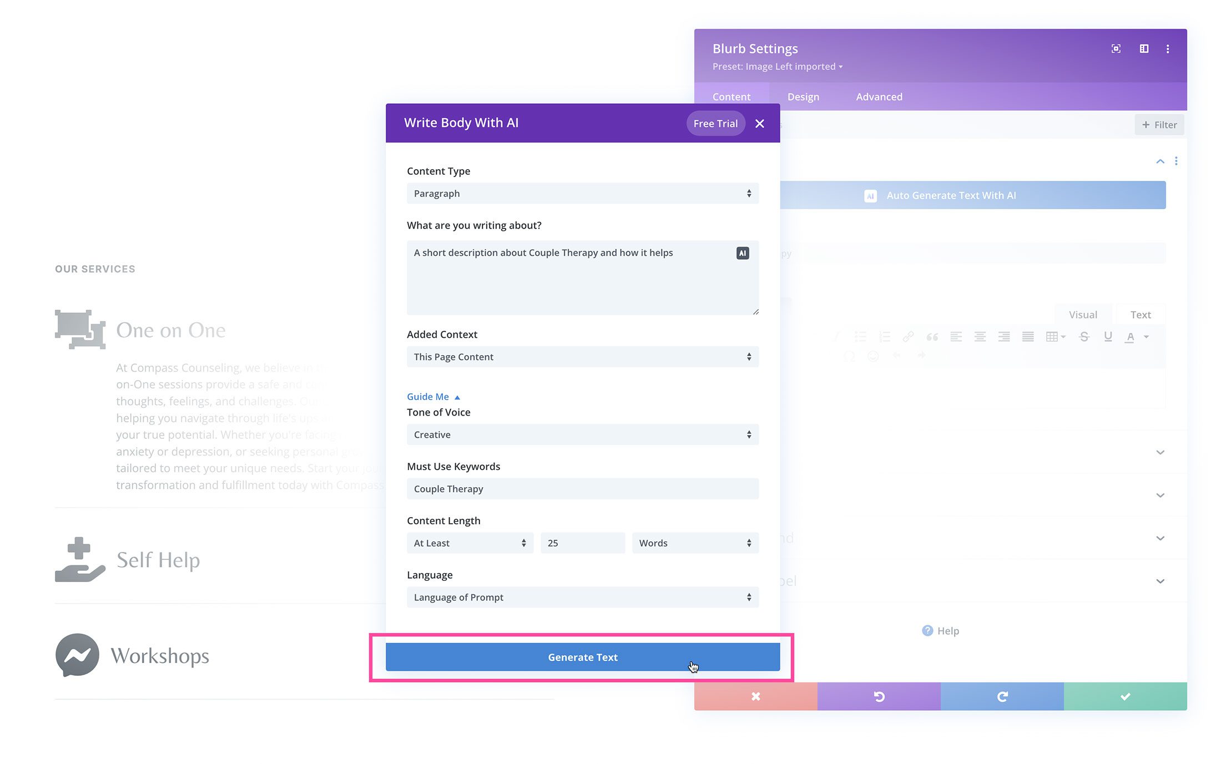Screen dimensions: 1221x764
Task: Select the Content Type dropdown
Action: coord(582,193)
